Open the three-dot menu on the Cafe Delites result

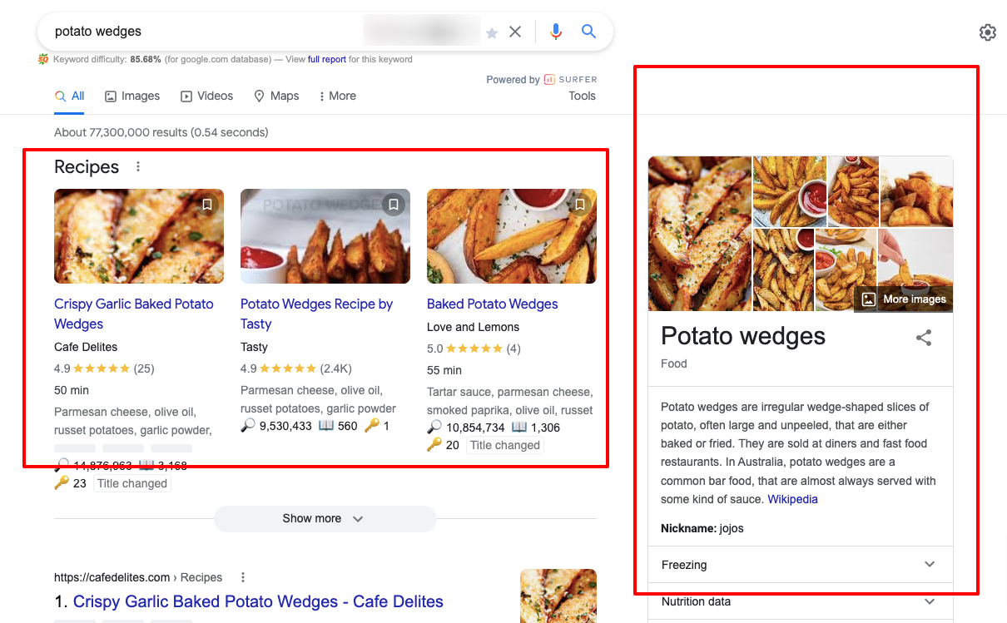click(x=242, y=576)
